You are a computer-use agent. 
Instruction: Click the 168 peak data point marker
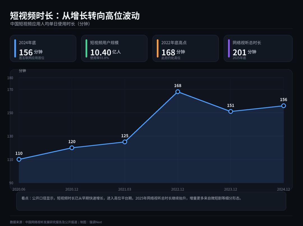(x=178, y=92)
